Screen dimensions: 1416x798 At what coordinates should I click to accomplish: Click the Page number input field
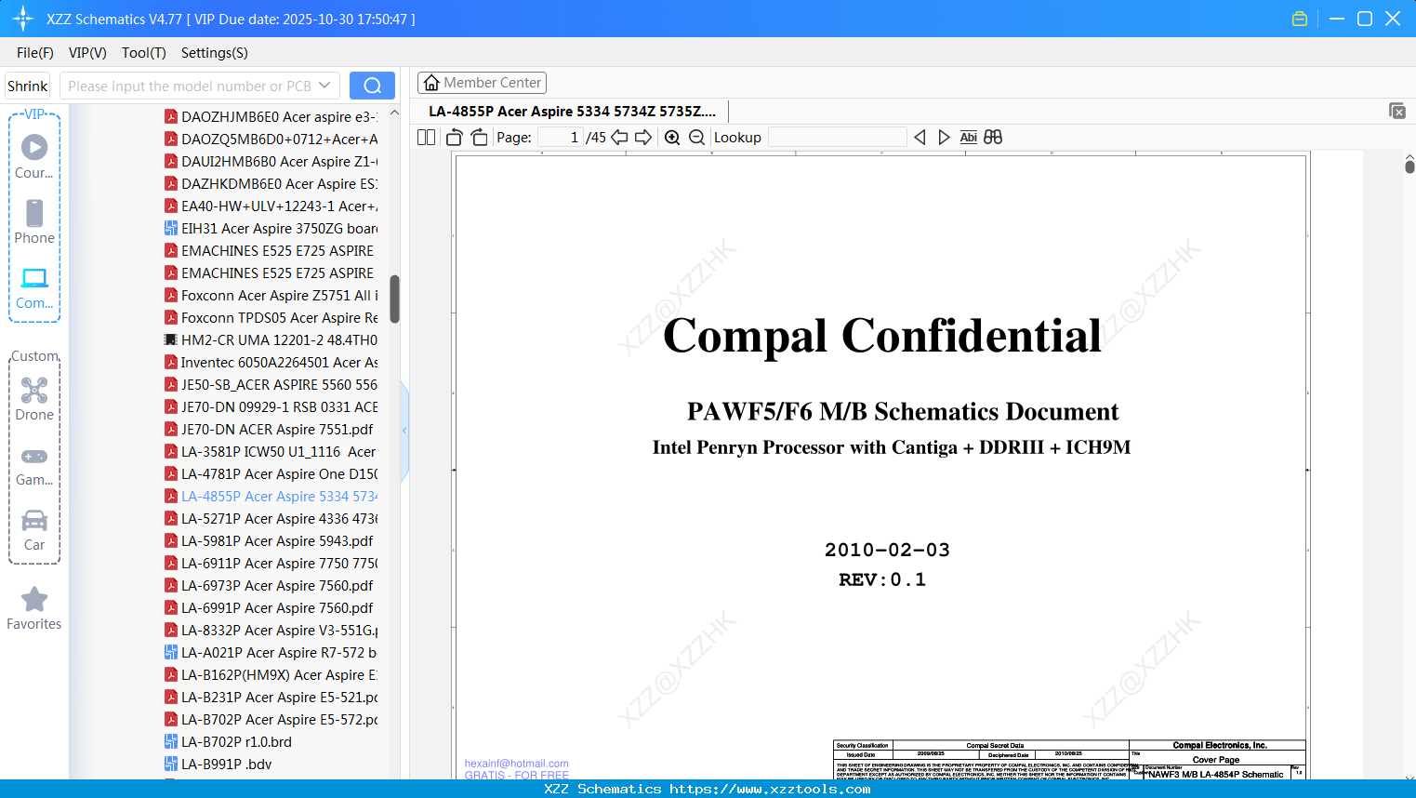pyautogui.click(x=561, y=138)
